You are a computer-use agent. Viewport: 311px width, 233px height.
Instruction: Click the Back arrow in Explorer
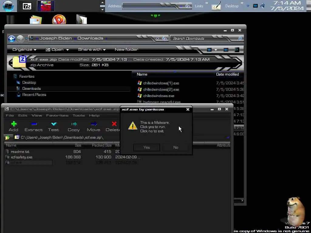point(12,39)
